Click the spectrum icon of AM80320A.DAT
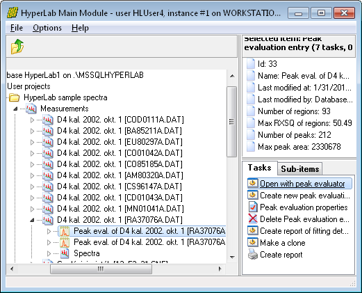Image resolution: width=362 pixels, height=293 pixels. [x=48, y=175]
